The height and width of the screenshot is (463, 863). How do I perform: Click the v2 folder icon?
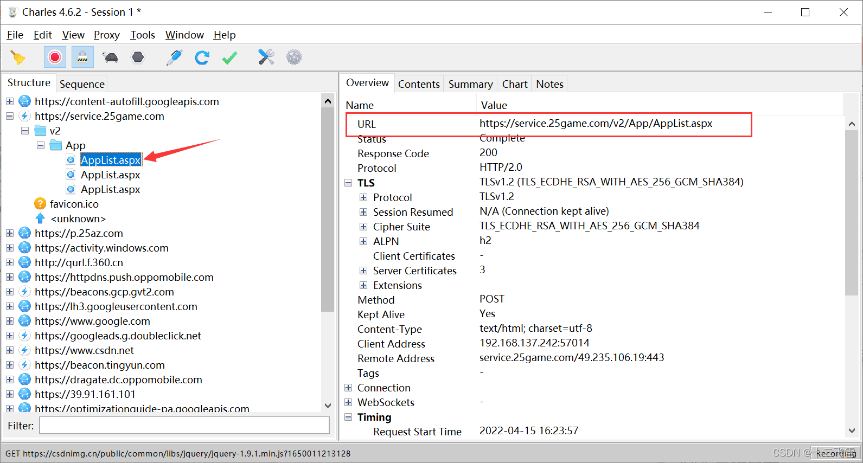point(40,131)
